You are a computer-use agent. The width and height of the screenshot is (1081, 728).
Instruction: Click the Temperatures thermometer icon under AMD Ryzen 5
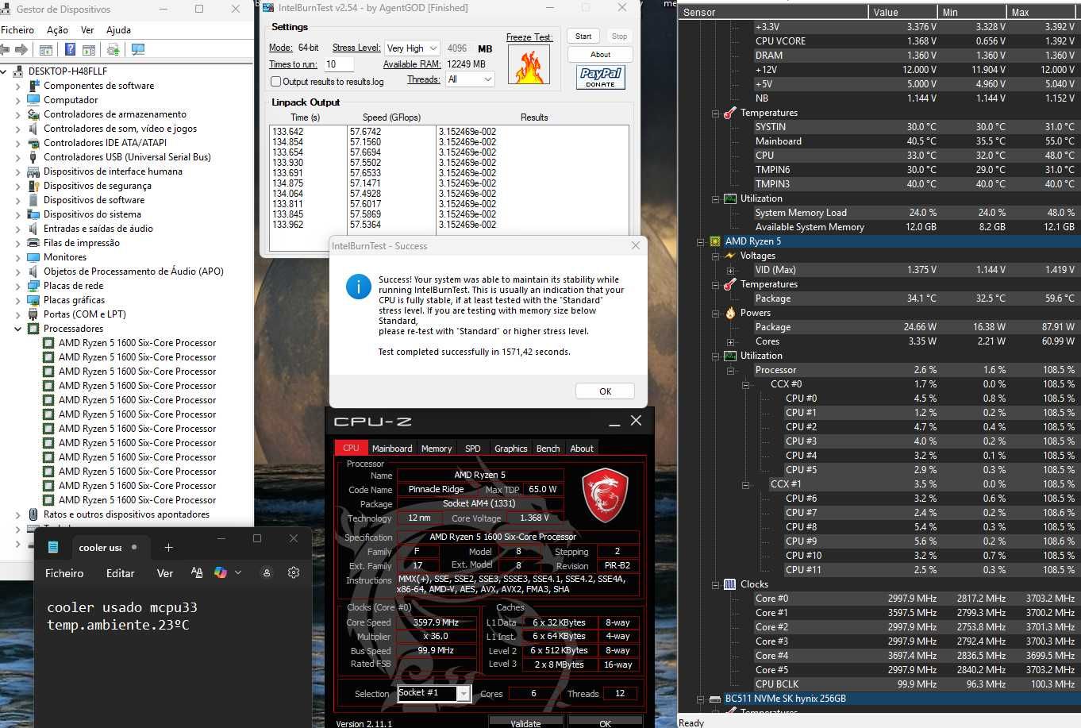coord(729,284)
